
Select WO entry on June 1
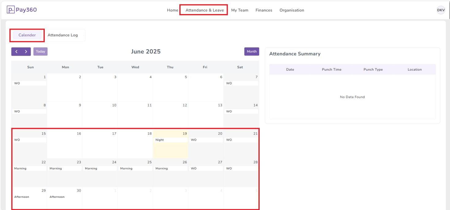point(29,83)
